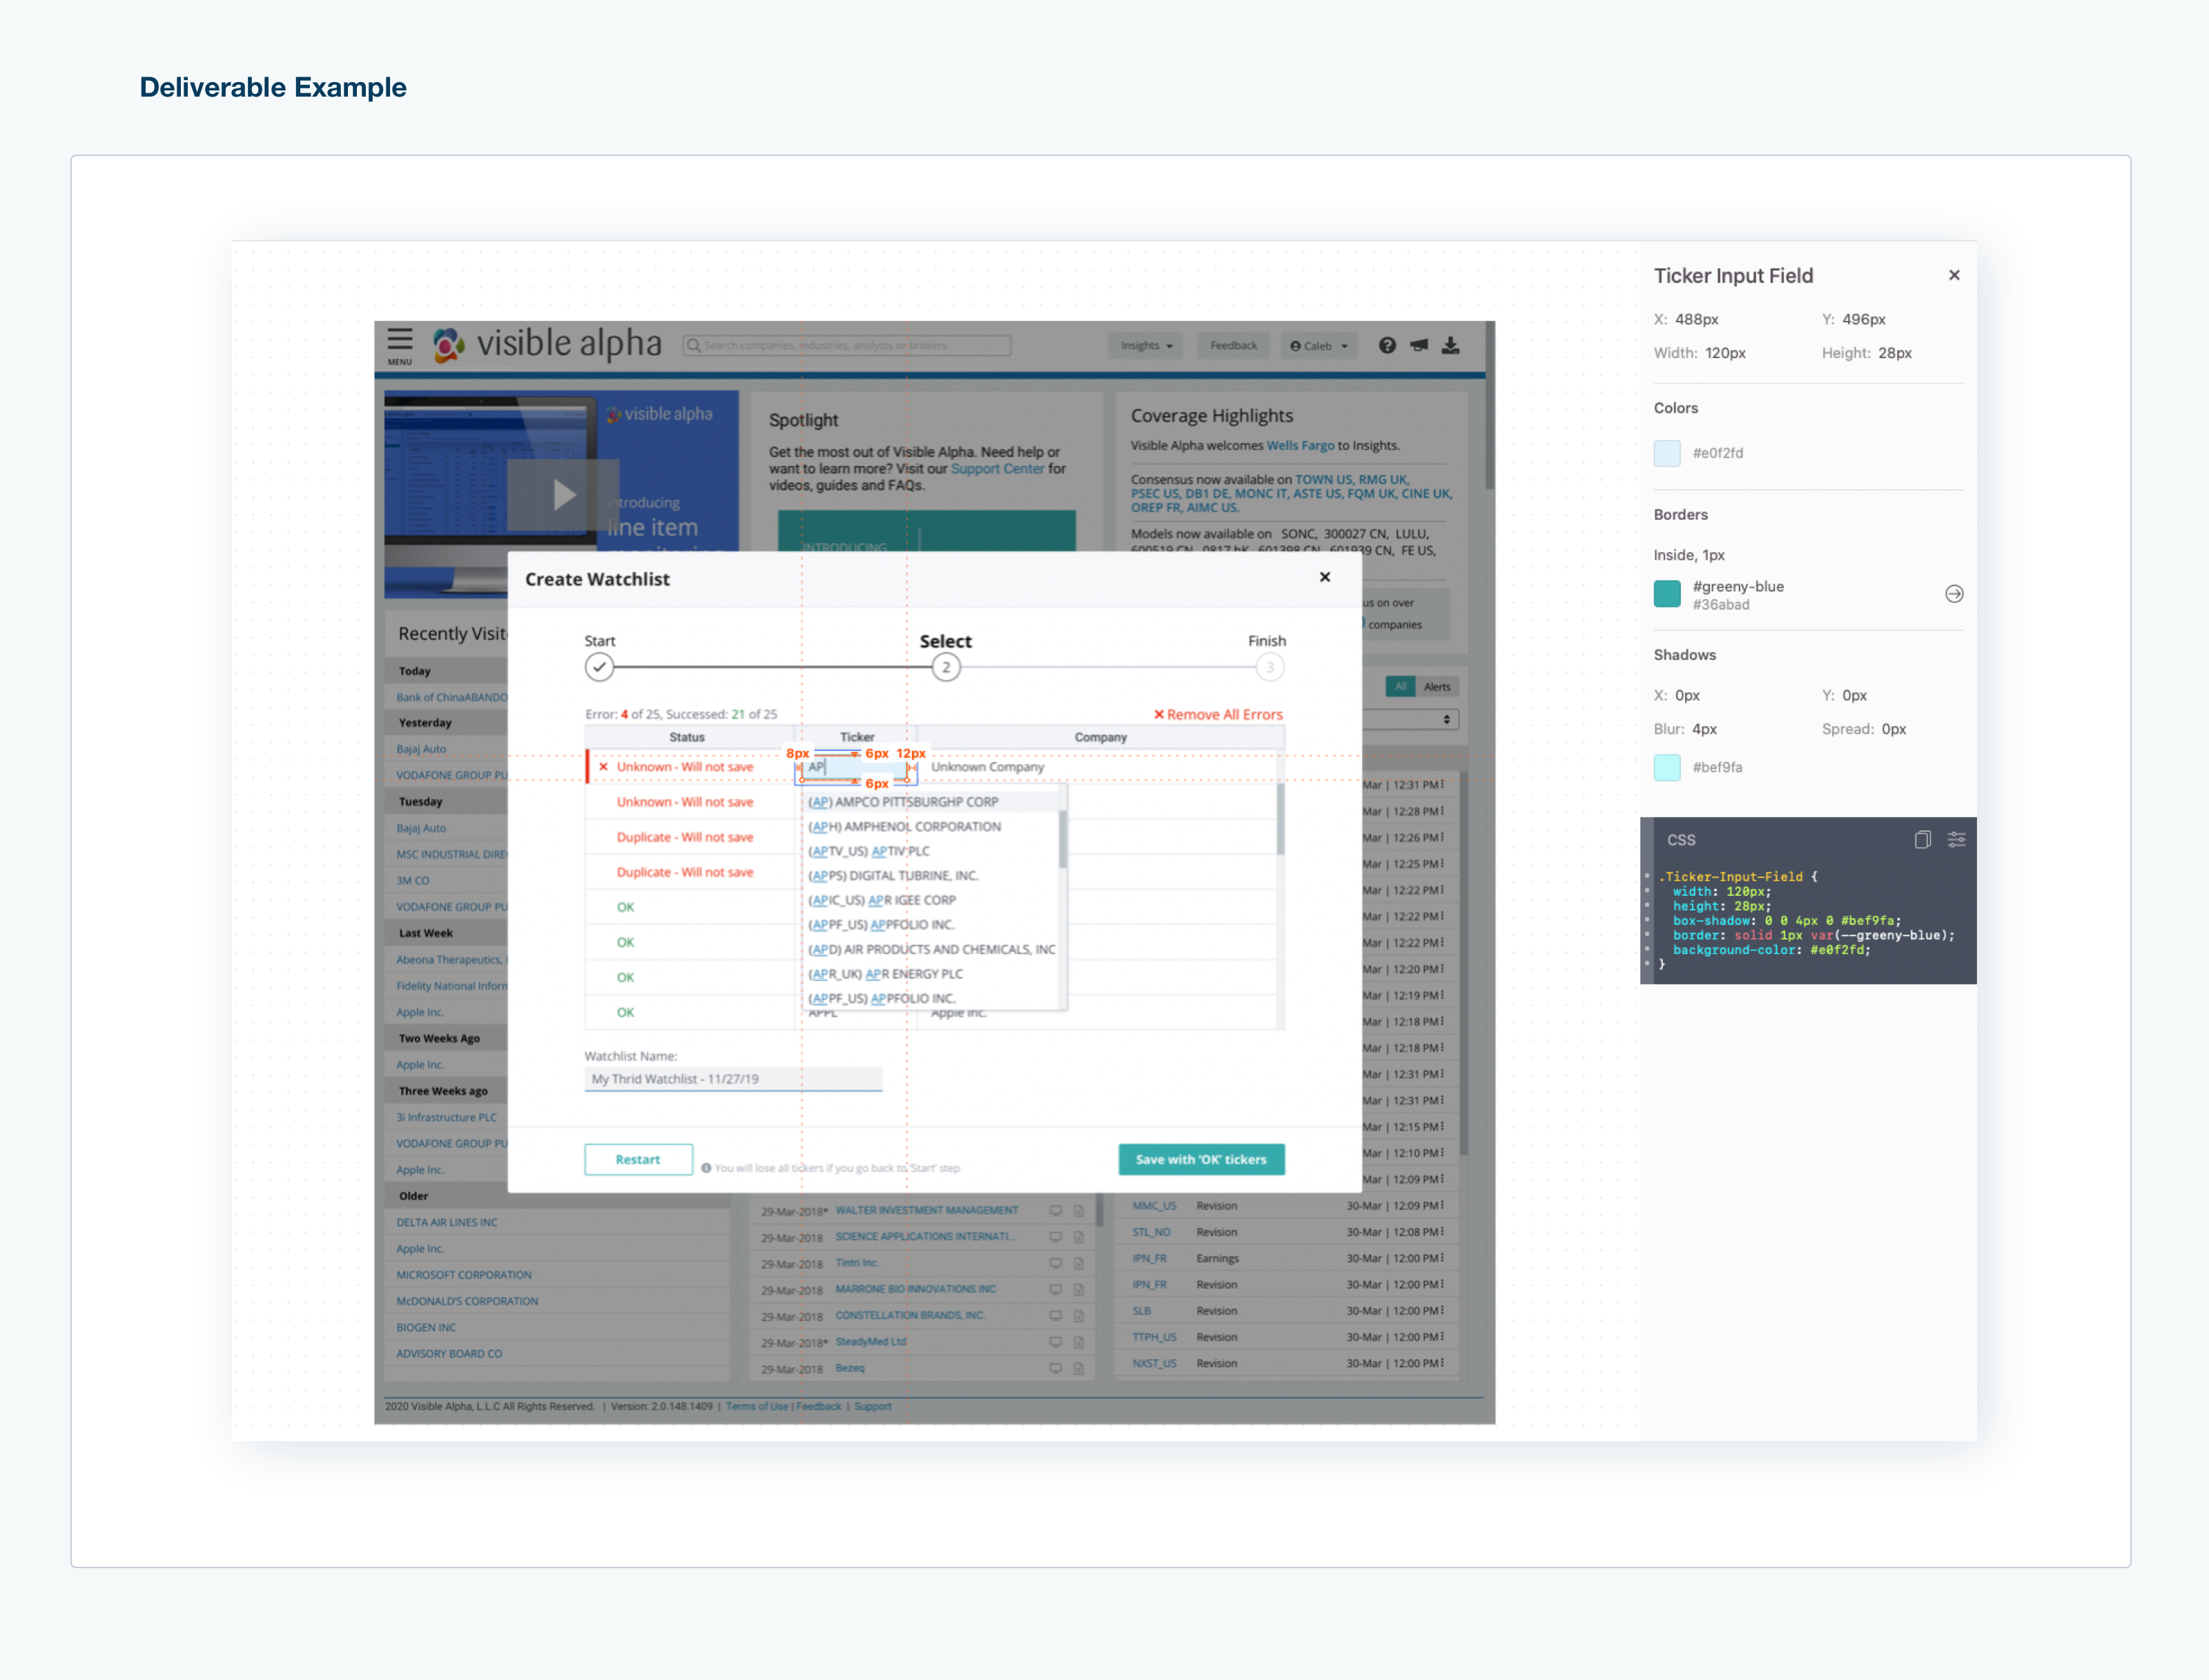The image size is (2209, 1680).
Task: Click Remove All Errors link
Action: (1218, 715)
